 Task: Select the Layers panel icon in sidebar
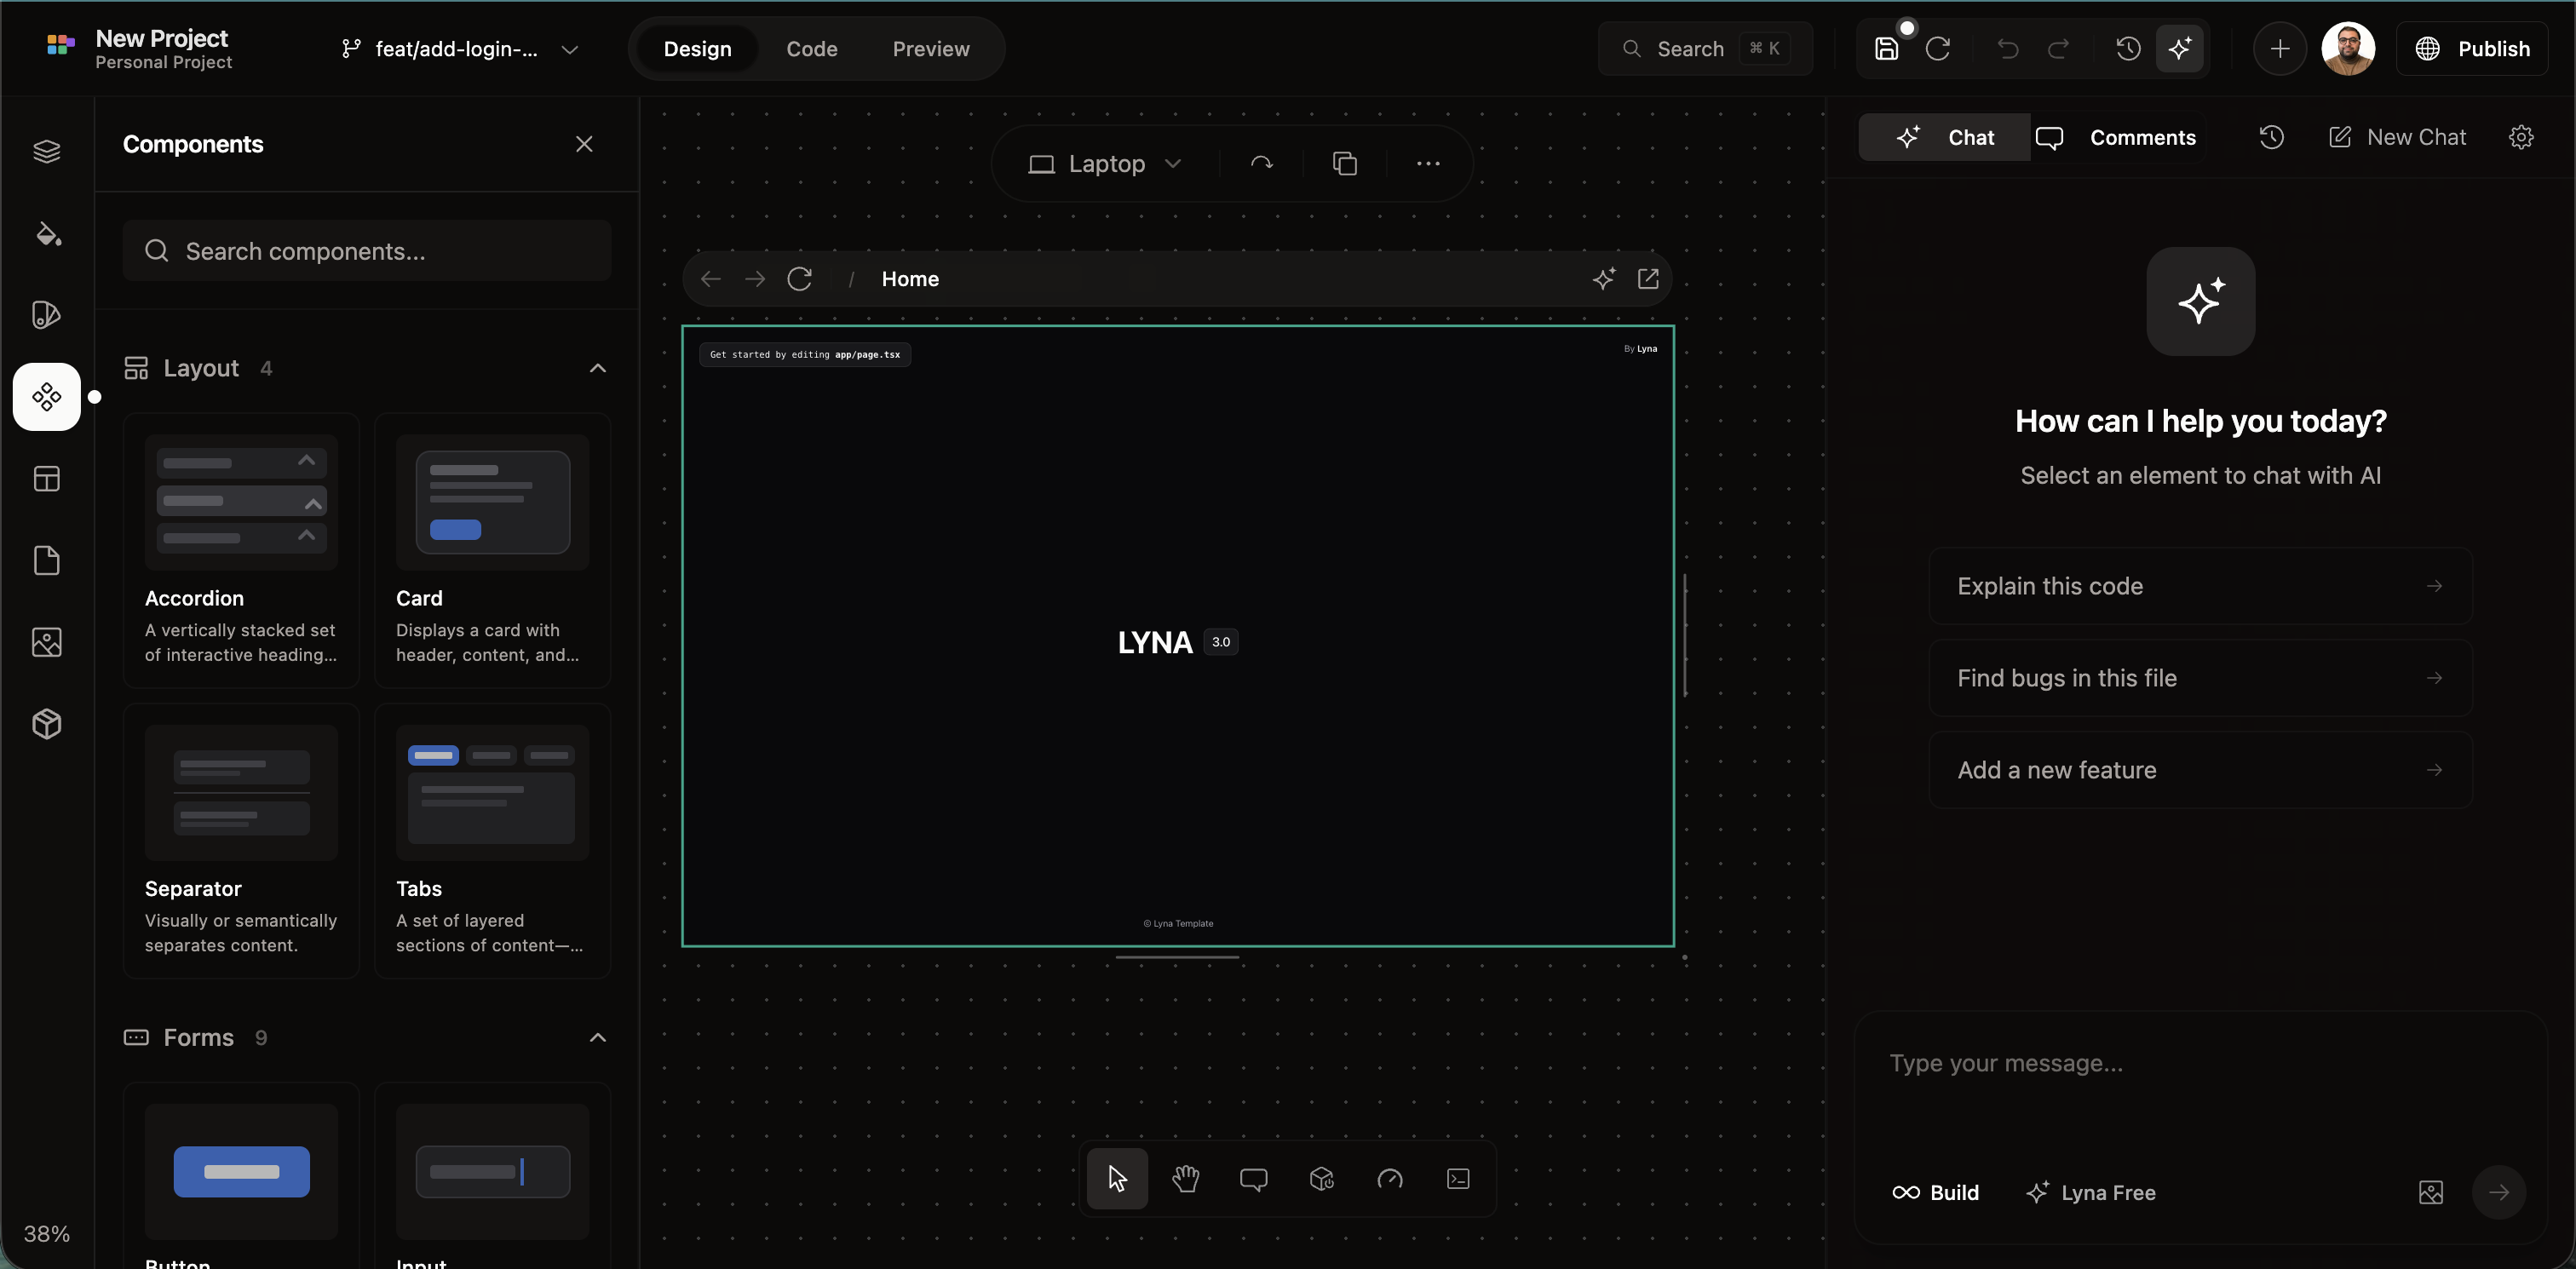click(47, 151)
